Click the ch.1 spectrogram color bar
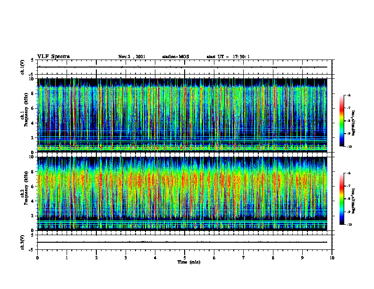The height and width of the screenshot is (289, 374). (x=341, y=121)
